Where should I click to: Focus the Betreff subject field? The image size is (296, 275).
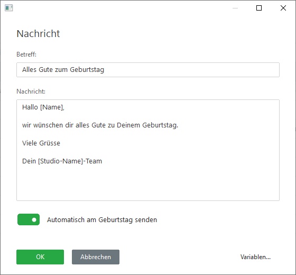(x=148, y=70)
